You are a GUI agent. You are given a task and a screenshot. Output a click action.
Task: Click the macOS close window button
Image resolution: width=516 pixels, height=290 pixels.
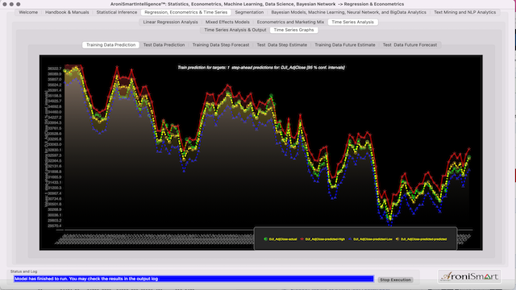(5, 4)
